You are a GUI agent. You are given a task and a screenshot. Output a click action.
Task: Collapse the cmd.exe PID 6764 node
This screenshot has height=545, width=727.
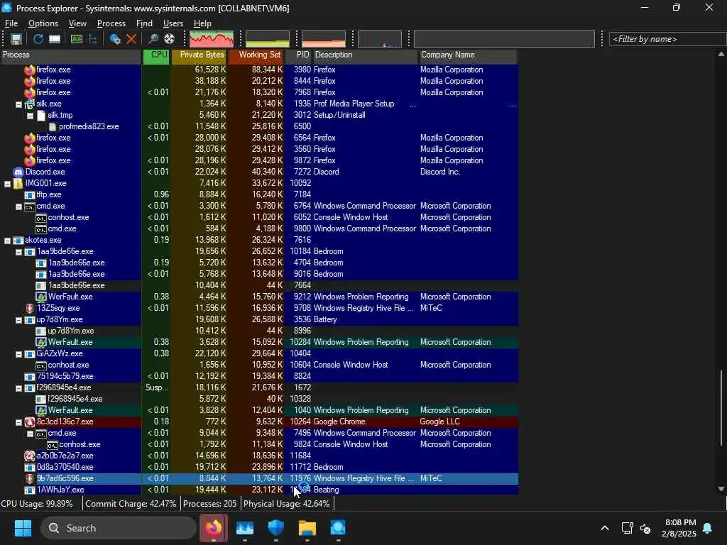pos(18,207)
